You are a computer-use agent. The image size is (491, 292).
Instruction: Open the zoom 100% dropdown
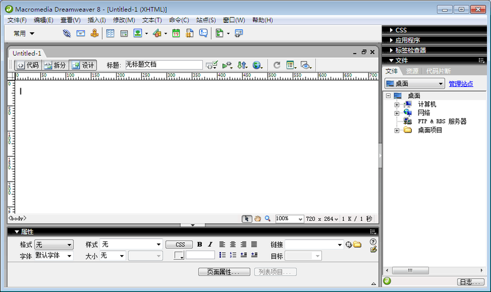(x=289, y=218)
